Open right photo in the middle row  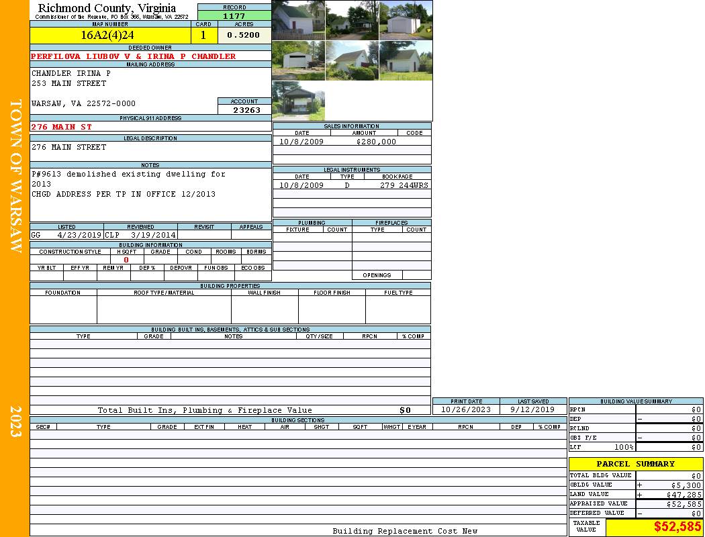(x=406, y=60)
